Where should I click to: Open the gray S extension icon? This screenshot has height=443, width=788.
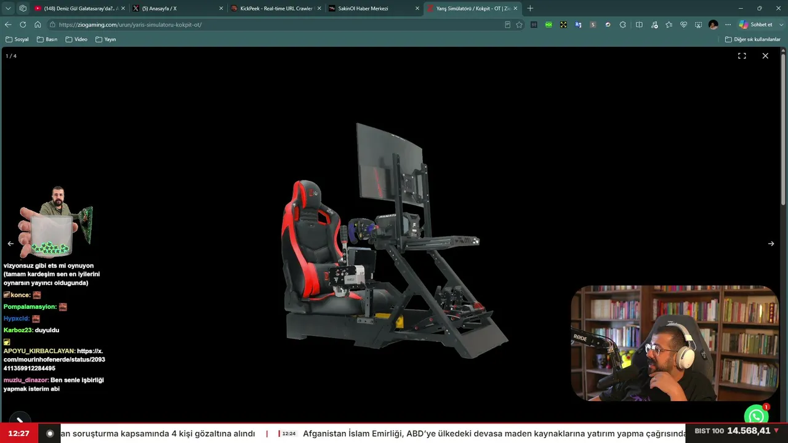tap(593, 25)
